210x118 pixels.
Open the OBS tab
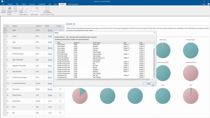50,4
